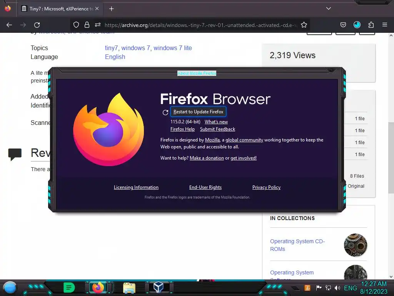Bookmark this page with the star icon
The image size is (394, 296).
coord(304,25)
